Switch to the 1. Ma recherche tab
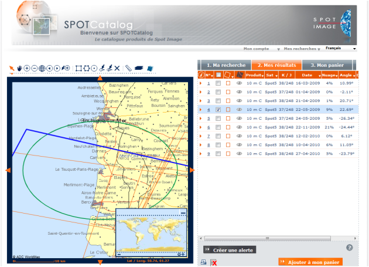This screenshot has height=267, width=369. [x=226, y=65]
